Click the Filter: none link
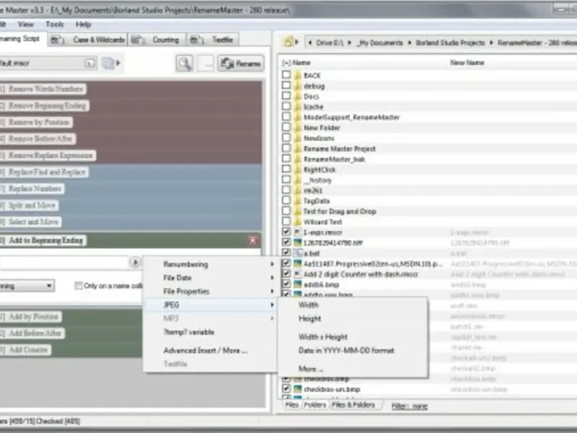The height and width of the screenshot is (433, 577). 410,406
